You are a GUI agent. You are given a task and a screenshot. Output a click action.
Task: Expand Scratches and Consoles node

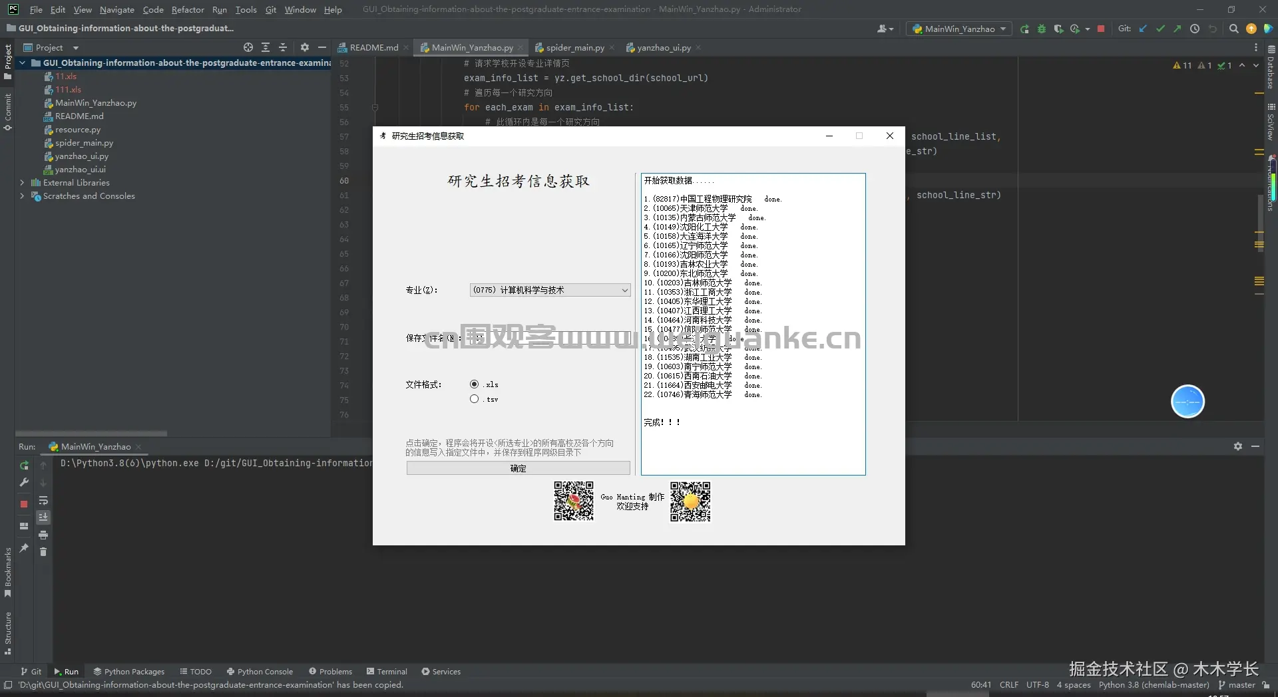[x=23, y=196]
